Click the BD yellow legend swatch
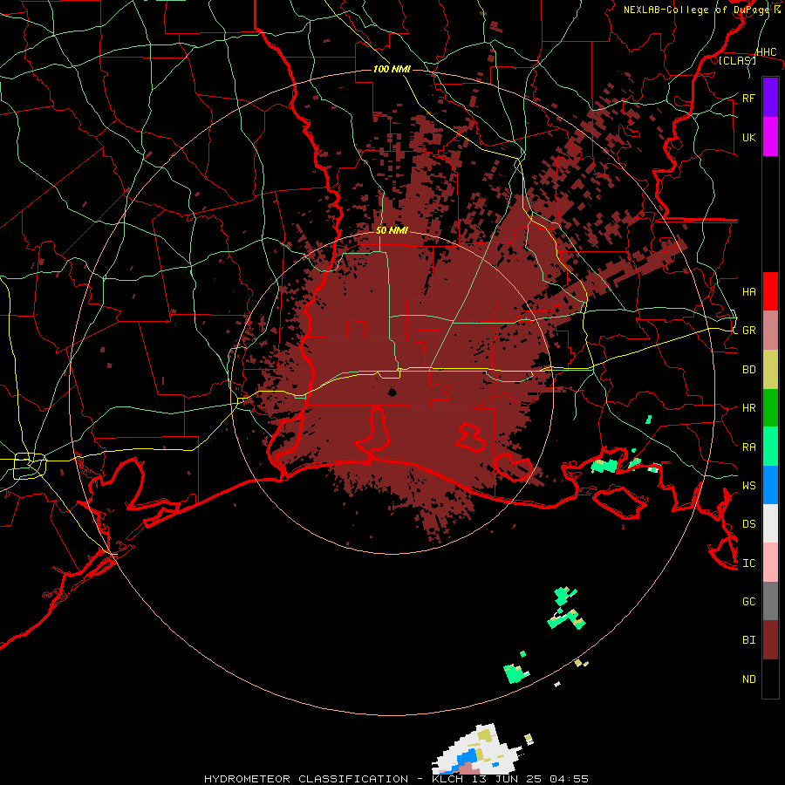Screen dimensions: 785x785 pos(770,370)
